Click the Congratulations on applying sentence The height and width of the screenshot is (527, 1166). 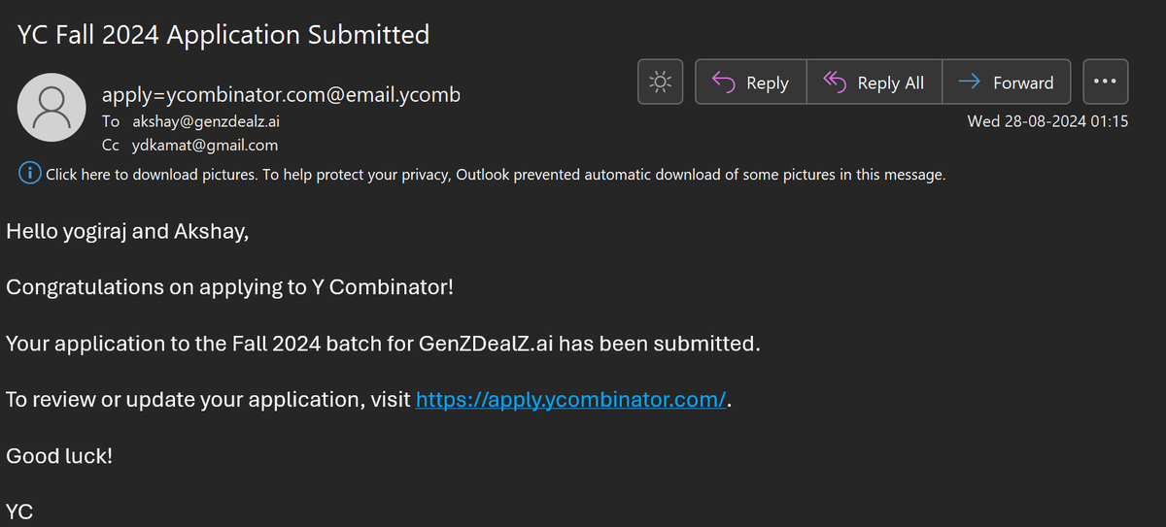pyautogui.click(x=230, y=287)
